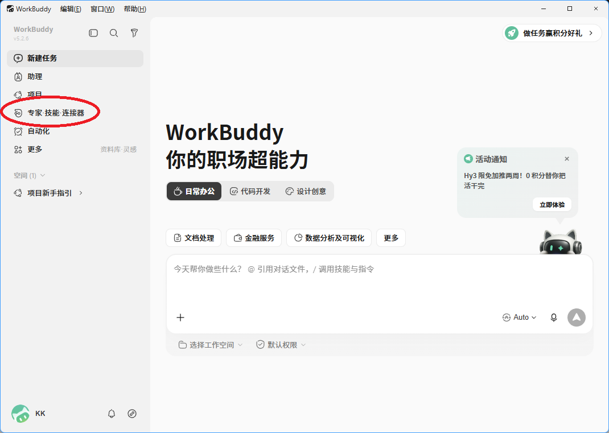Open the 助理 assistant section

click(75, 76)
